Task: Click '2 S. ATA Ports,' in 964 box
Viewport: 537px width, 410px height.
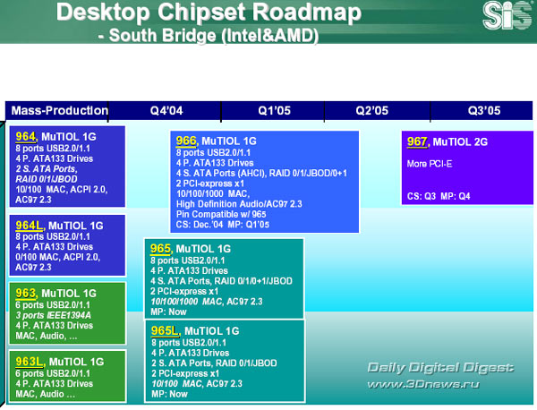Action: (x=47, y=169)
